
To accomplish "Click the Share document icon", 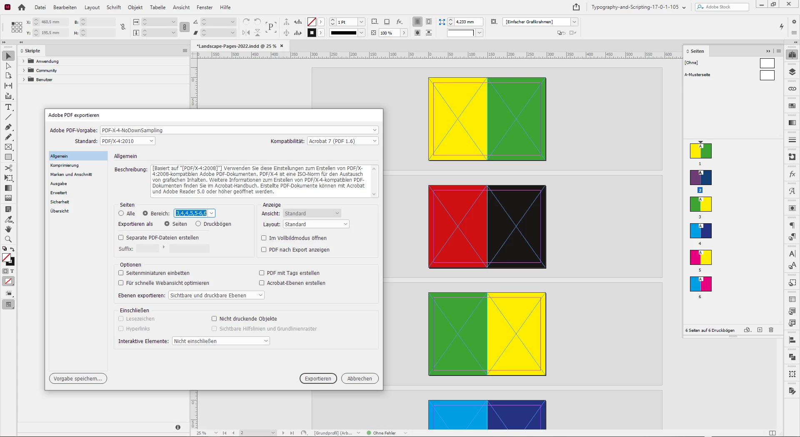I will tap(576, 7).
